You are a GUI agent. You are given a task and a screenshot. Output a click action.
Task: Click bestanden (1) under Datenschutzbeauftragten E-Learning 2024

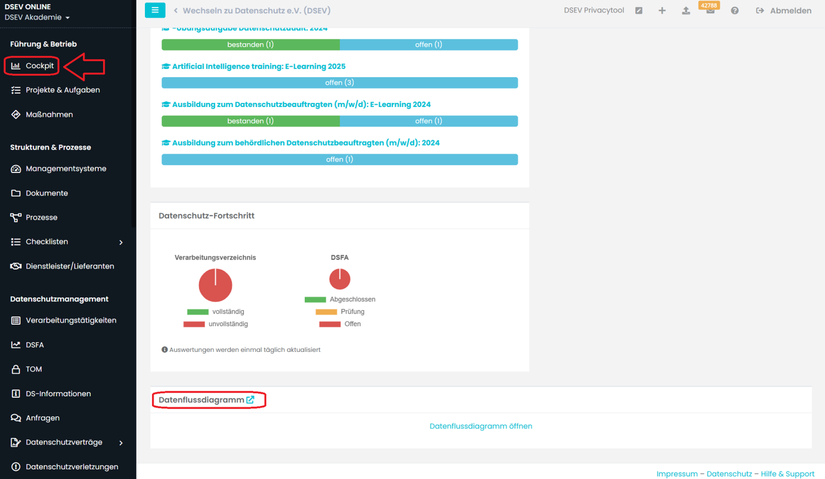coord(250,121)
